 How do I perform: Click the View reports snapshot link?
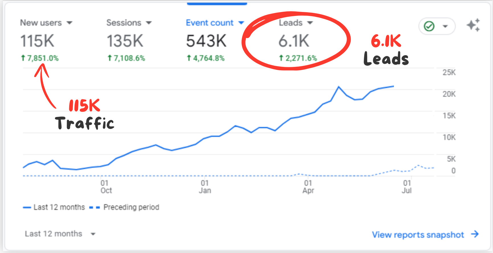[418, 235]
